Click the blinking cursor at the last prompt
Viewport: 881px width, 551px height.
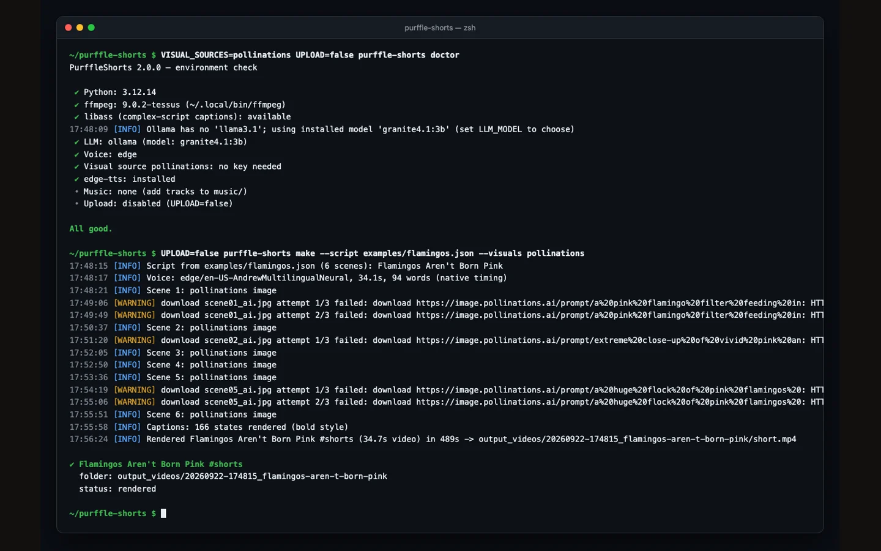pyautogui.click(x=163, y=513)
